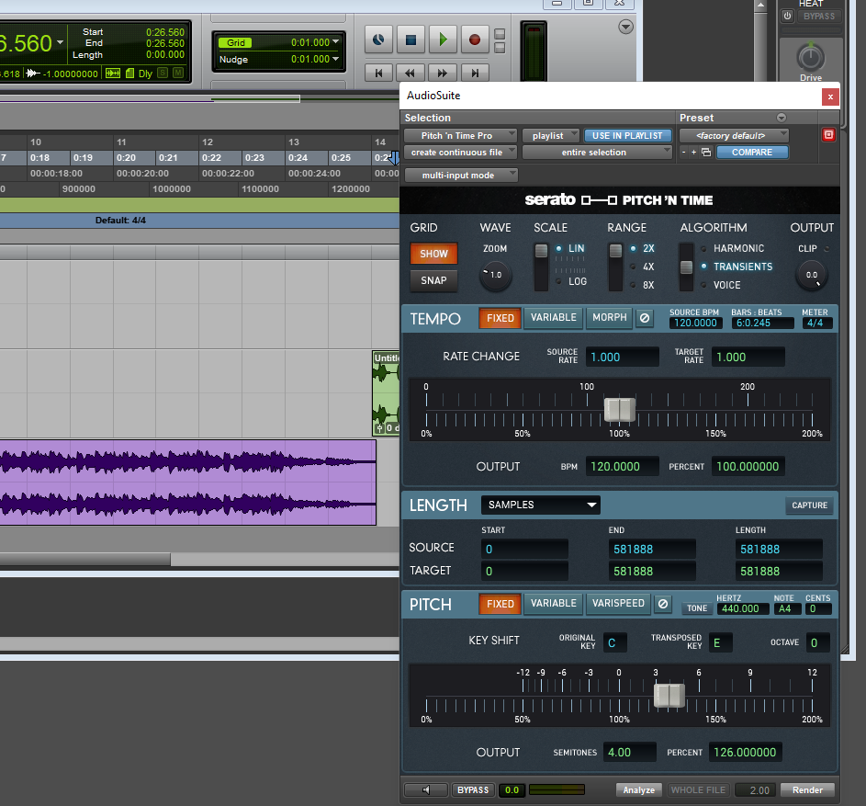
Task: Click the Pitch reset null icon
Action: tap(663, 604)
